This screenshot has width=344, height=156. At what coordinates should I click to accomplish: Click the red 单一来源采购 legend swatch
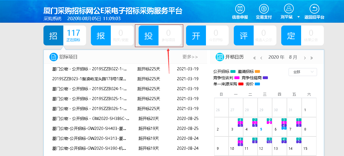(241, 84)
